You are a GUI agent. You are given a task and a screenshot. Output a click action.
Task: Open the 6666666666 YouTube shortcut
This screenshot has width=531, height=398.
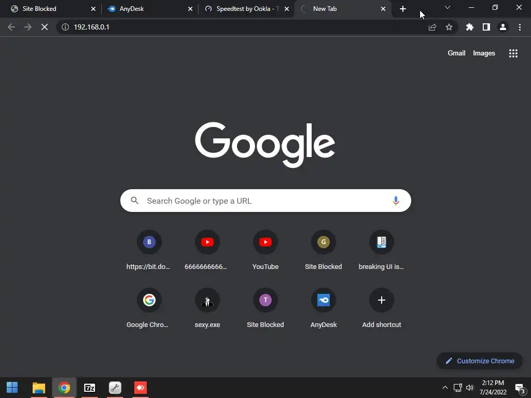click(x=207, y=250)
